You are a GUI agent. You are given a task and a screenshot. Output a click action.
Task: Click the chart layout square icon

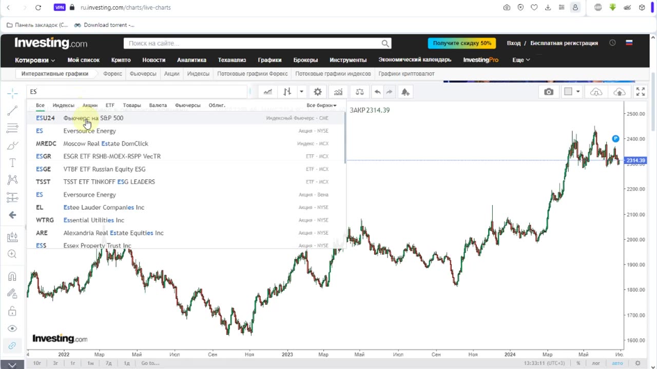(568, 92)
